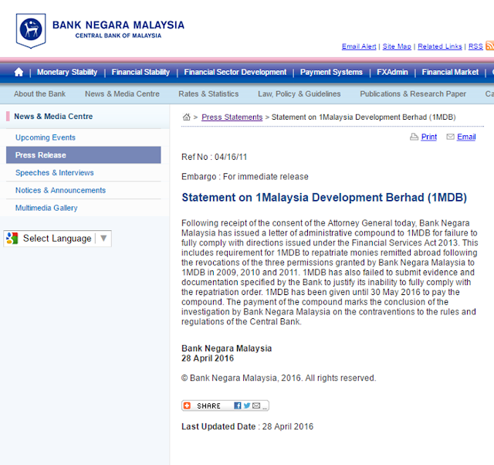Screen dimensions: 494x465
Task: Click the statement title heading
Action: pos(324,198)
